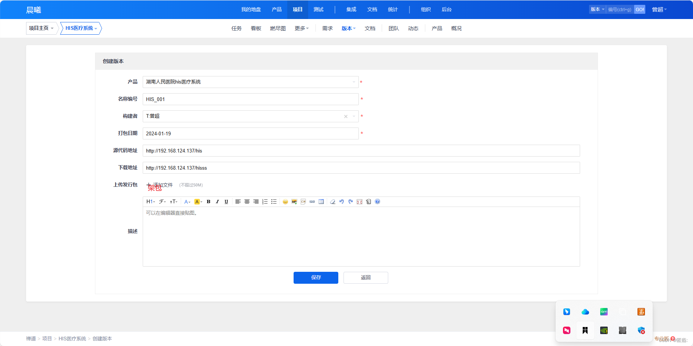This screenshot has height=346, width=693.
Task: Open the 测试 top menu
Action: point(318,10)
